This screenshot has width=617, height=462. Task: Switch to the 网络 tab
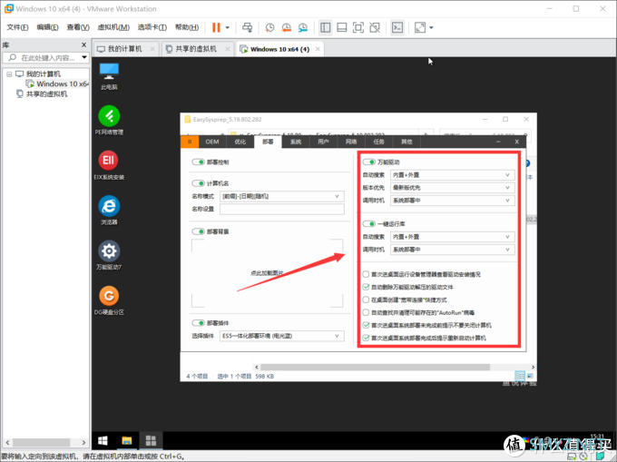pyautogui.click(x=351, y=142)
